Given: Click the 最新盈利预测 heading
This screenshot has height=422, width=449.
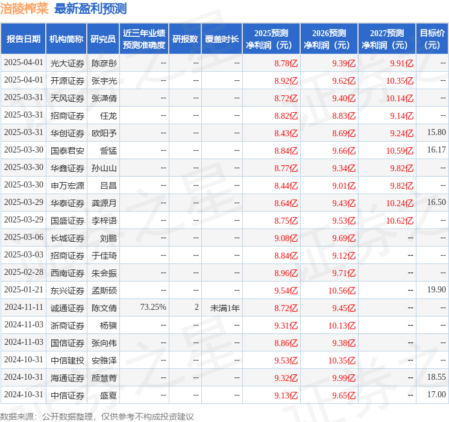Looking at the screenshot, I should [x=90, y=8].
